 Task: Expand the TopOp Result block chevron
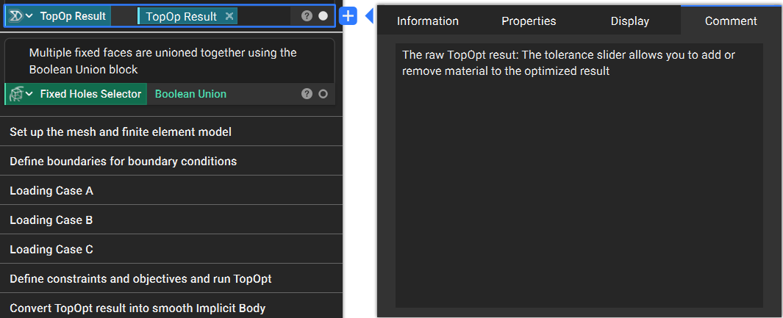(x=29, y=16)
